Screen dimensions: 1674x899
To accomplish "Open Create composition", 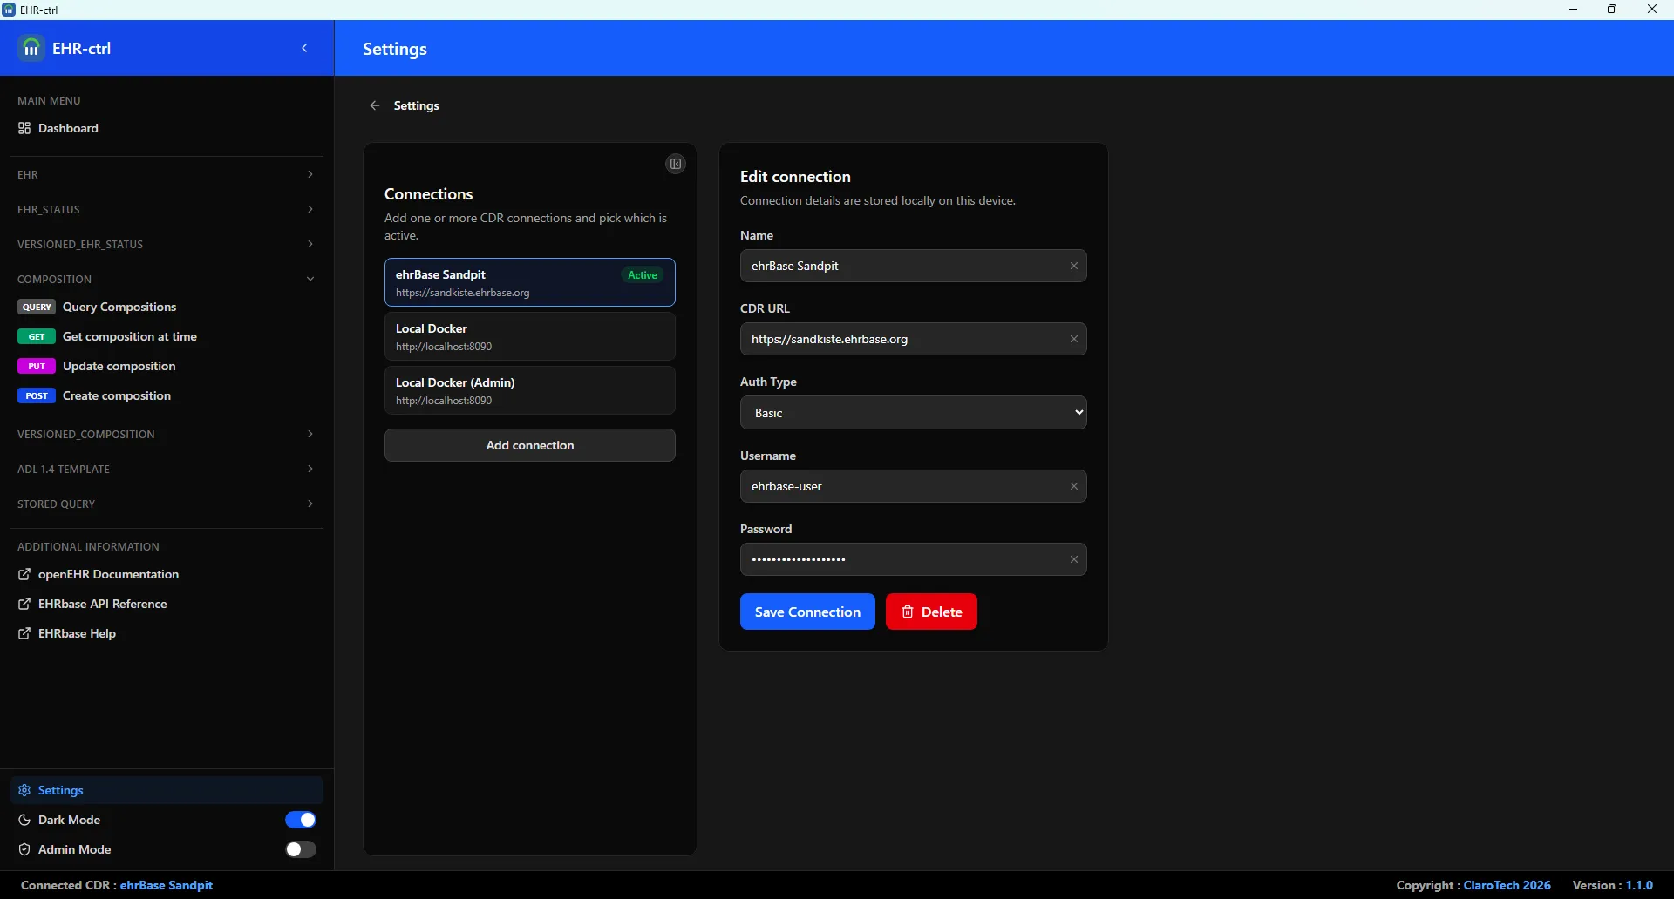I will click(167, 395).
